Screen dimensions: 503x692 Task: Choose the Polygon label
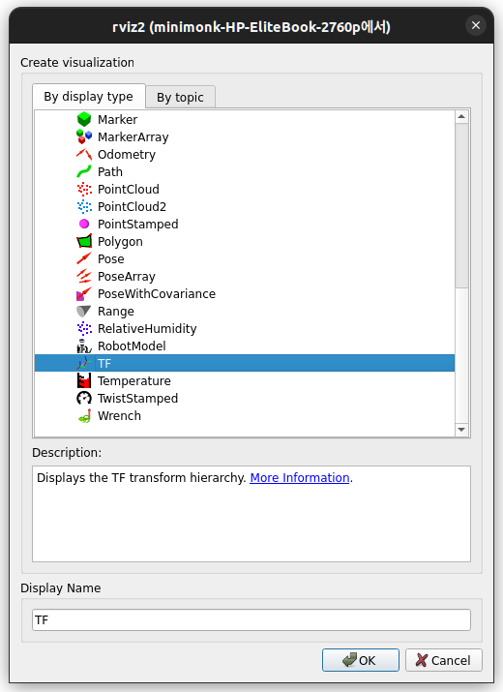tap(120, 242)
